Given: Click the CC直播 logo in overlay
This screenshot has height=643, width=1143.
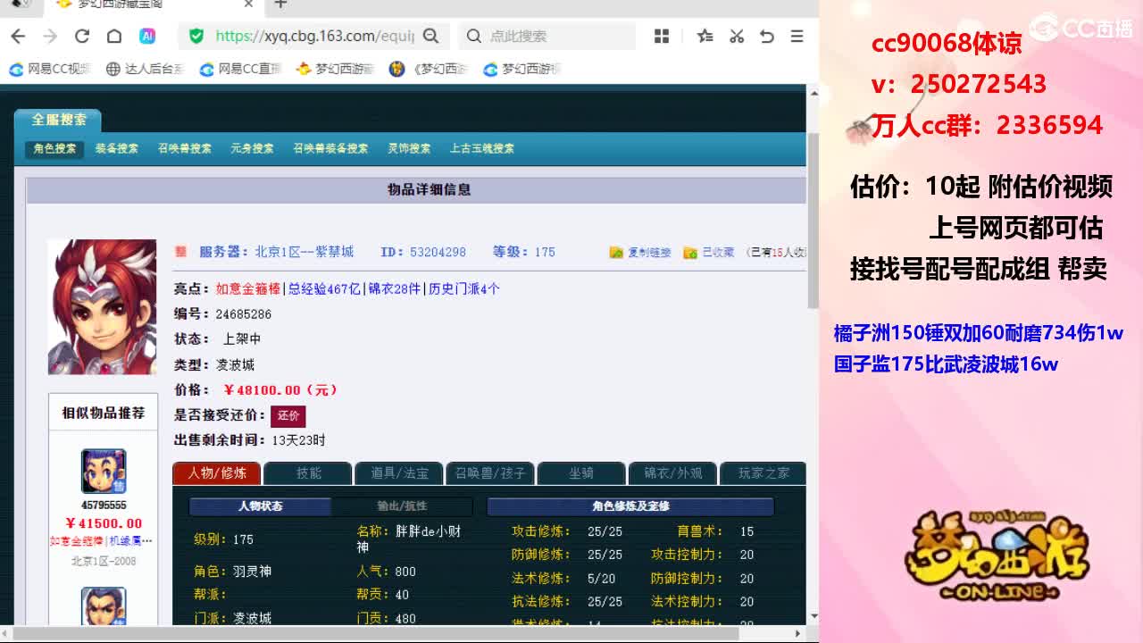Looking at the screenshot, I should pos(1081,28).
